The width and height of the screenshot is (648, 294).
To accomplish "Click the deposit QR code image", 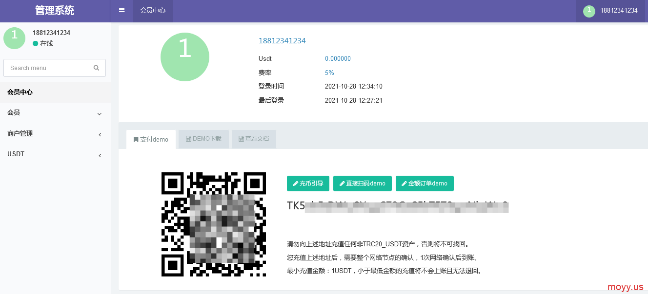I will [x=214, y=224].
